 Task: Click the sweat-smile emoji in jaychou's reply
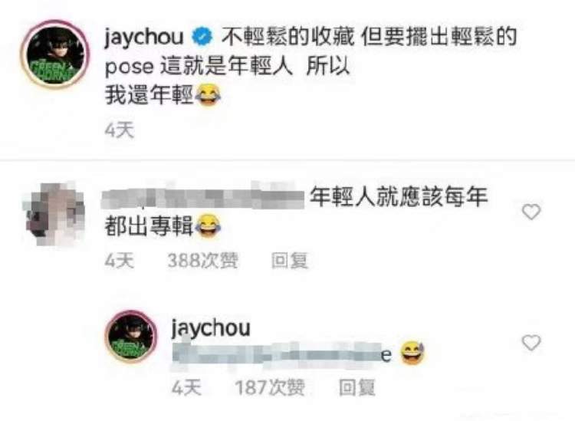click(x=412, y=353)
